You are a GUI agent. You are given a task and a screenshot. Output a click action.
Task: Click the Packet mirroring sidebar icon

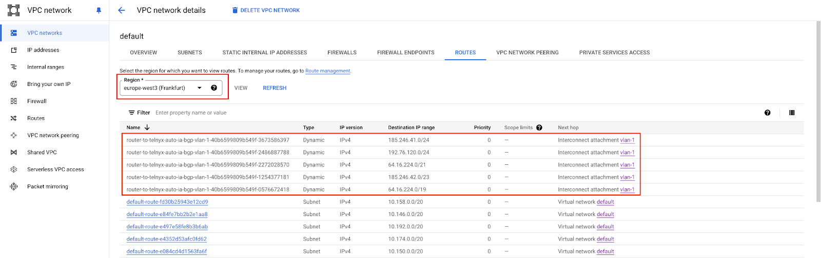[14, 187]
